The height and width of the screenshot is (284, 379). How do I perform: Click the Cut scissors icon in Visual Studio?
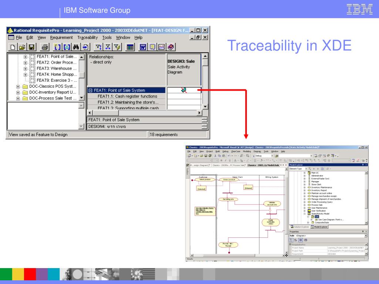coord(215,156)
